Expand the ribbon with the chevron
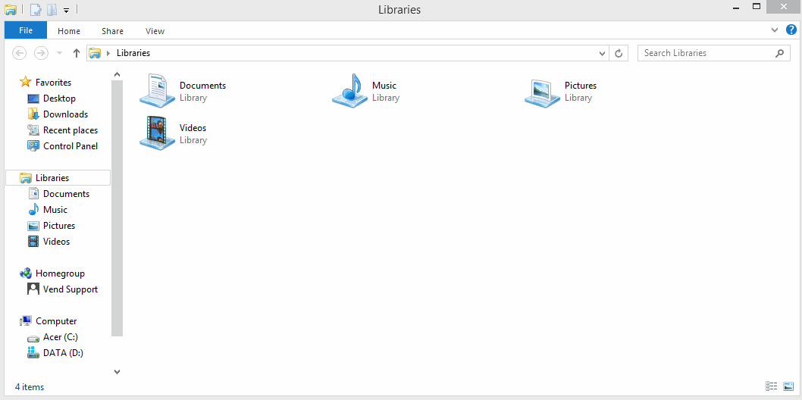The width and height of the screenshot is (802, 400). coord(775,30)
